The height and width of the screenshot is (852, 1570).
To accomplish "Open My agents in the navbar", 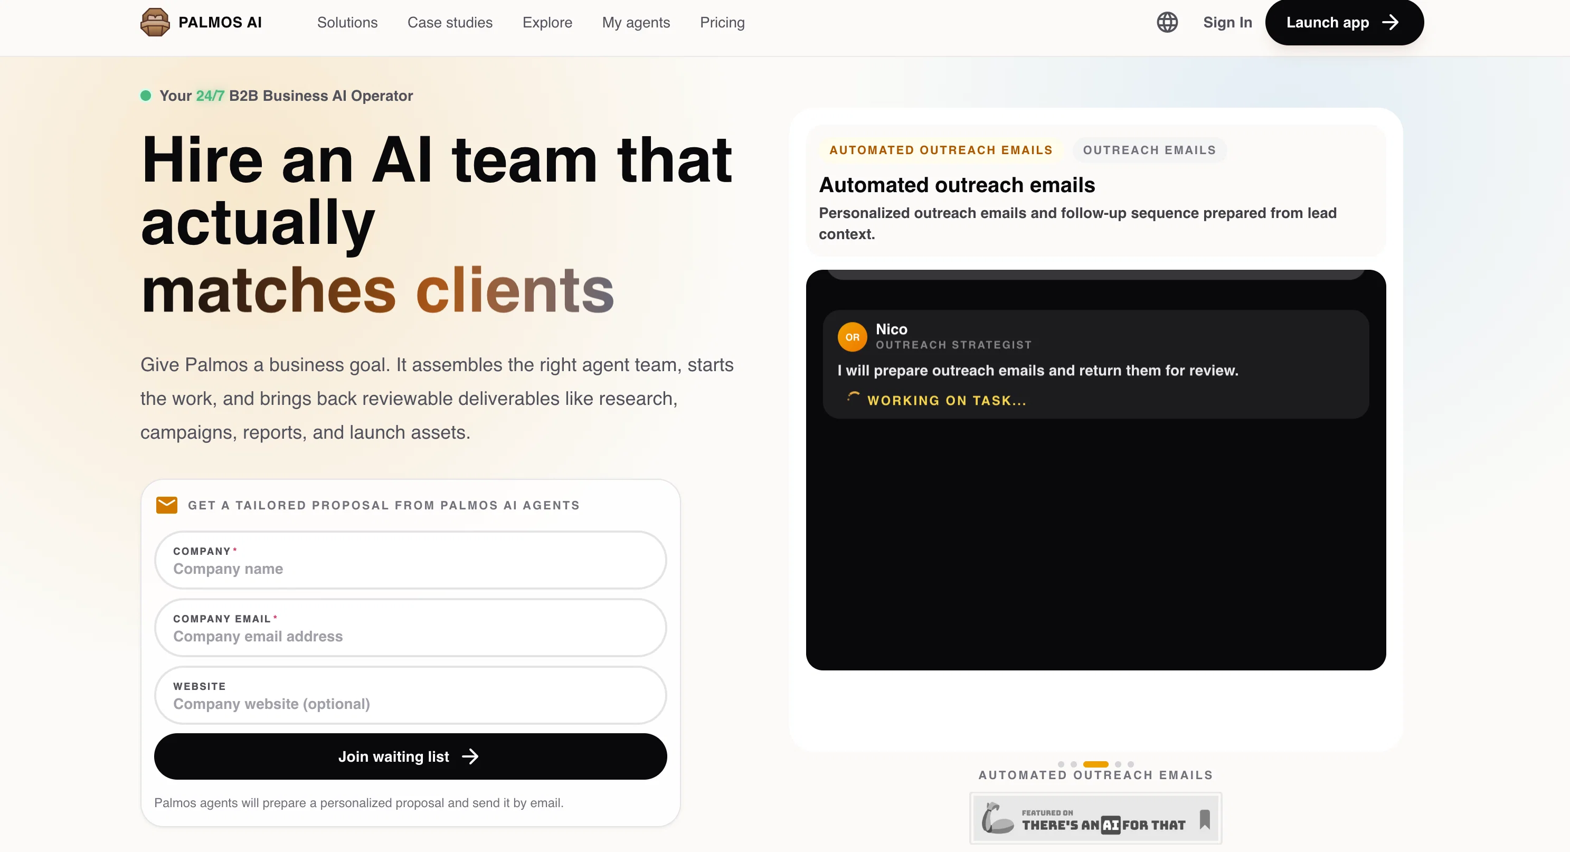I will tap(636, 23).
